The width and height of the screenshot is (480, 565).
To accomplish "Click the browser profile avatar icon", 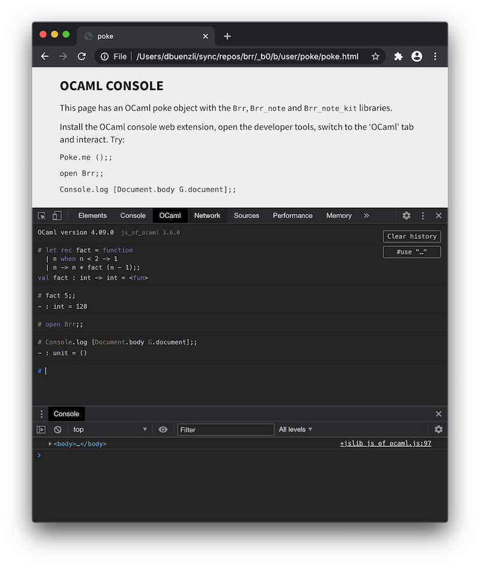I will click(416, 56).
